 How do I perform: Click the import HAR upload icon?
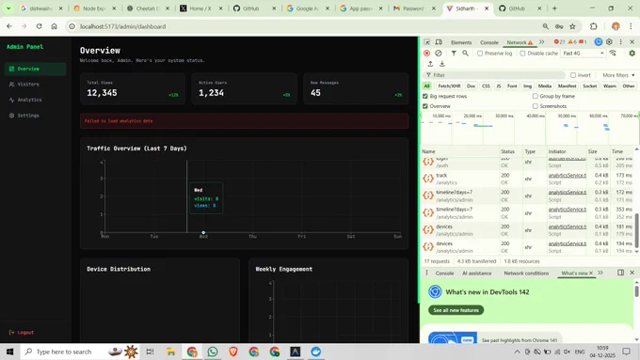[430, 64]
